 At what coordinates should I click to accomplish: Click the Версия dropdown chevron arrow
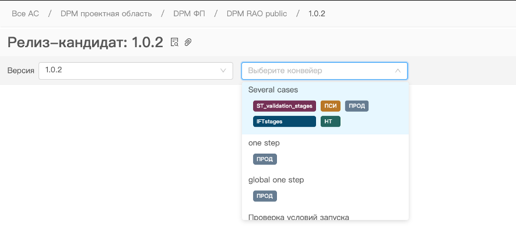click(x=223, y=70)
